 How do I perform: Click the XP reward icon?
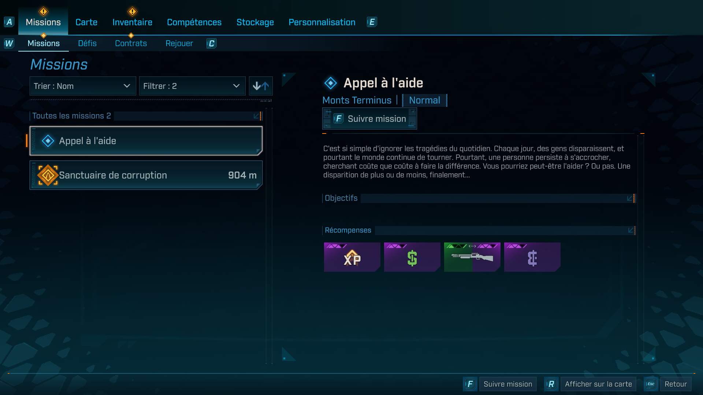(x=352, y=257)
